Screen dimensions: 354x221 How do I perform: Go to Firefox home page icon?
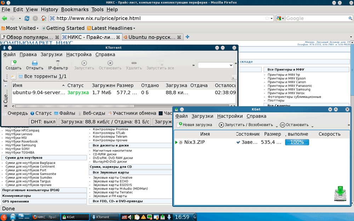[44, 18]
